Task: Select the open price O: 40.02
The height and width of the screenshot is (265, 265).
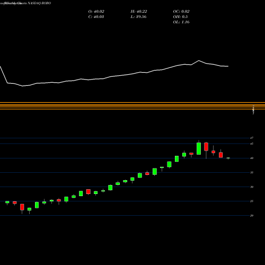Action: [96, 12]
